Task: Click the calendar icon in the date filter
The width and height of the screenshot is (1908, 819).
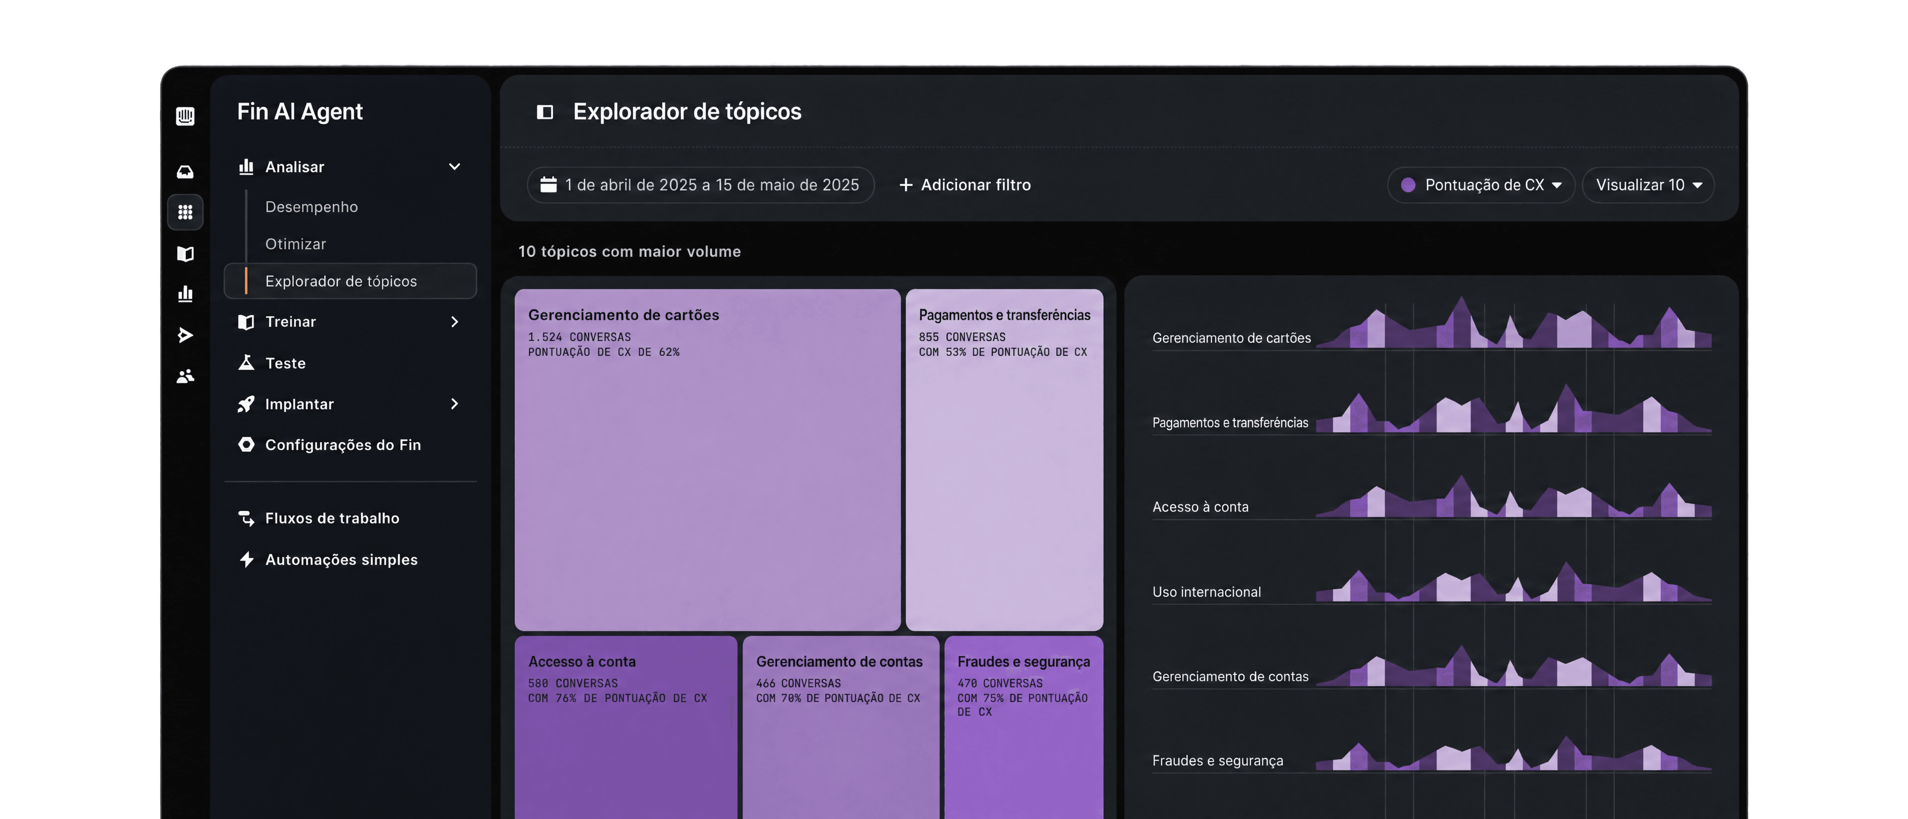Action: coord(548,184)
